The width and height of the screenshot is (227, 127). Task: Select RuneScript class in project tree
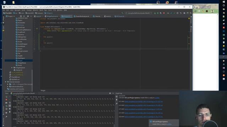click(x=20, y=28)
